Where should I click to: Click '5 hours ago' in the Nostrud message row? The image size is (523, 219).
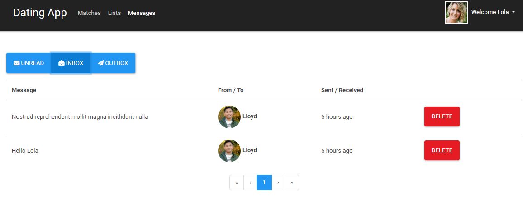(x=337, y=117)
